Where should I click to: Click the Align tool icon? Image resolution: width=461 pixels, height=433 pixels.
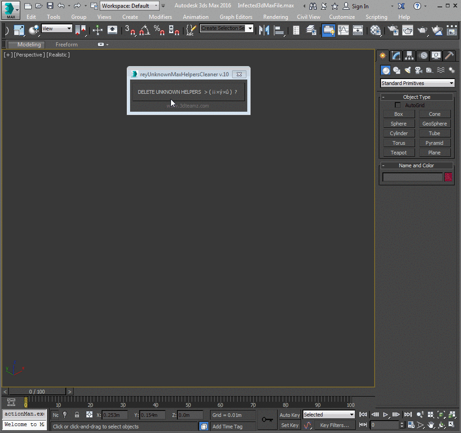point(279,30)
